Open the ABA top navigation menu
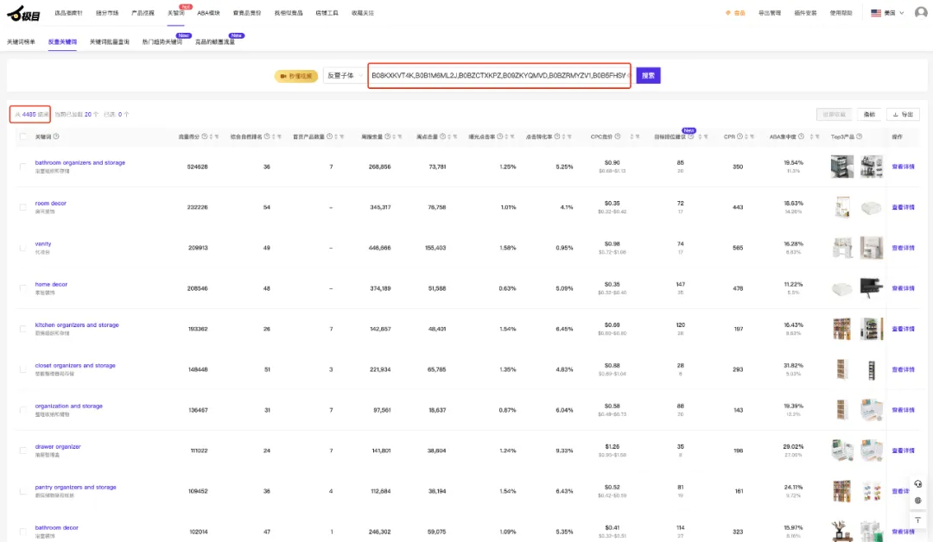Viewport: 933px width, 542px height. [208, 13]
